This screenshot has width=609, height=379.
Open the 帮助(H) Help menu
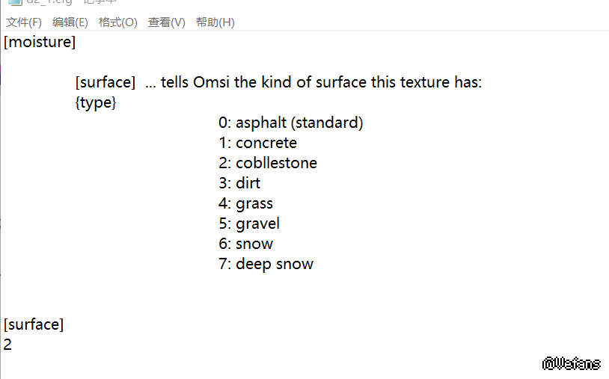pos(215,22)
